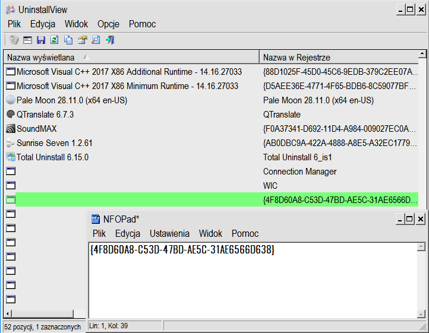Viewport: 429px width, 333px height.
Task: Click the icon of the WIC row
Action: (11, 185)
